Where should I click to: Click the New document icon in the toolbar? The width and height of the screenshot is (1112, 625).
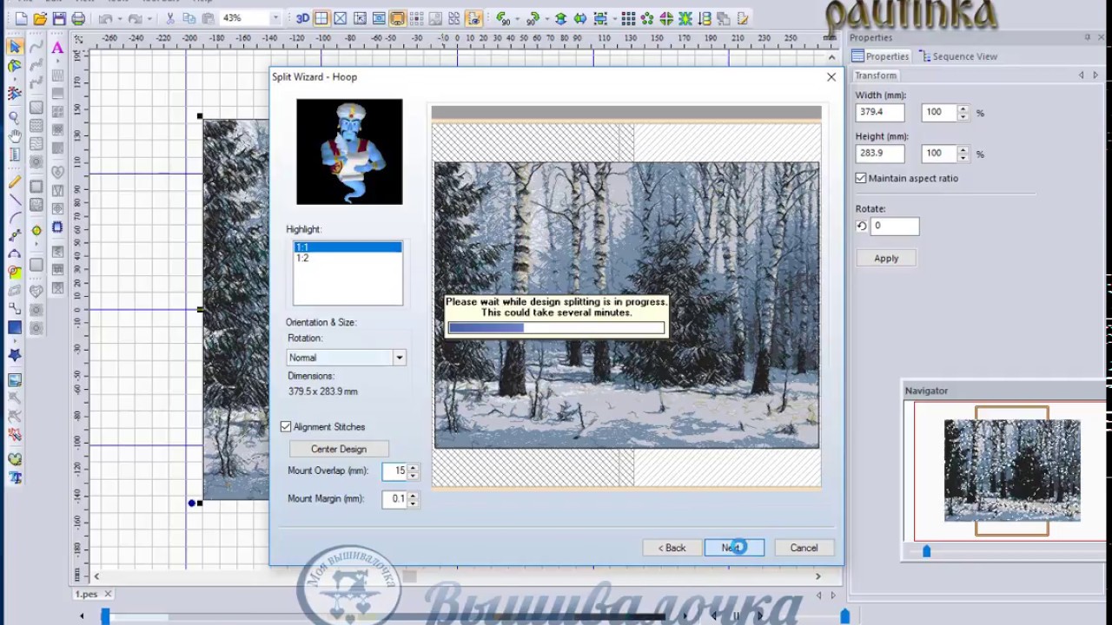click(20, 18)
